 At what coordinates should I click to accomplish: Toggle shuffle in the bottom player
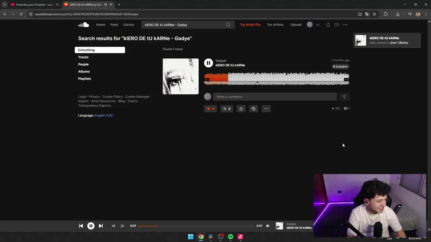click(113, 226)
